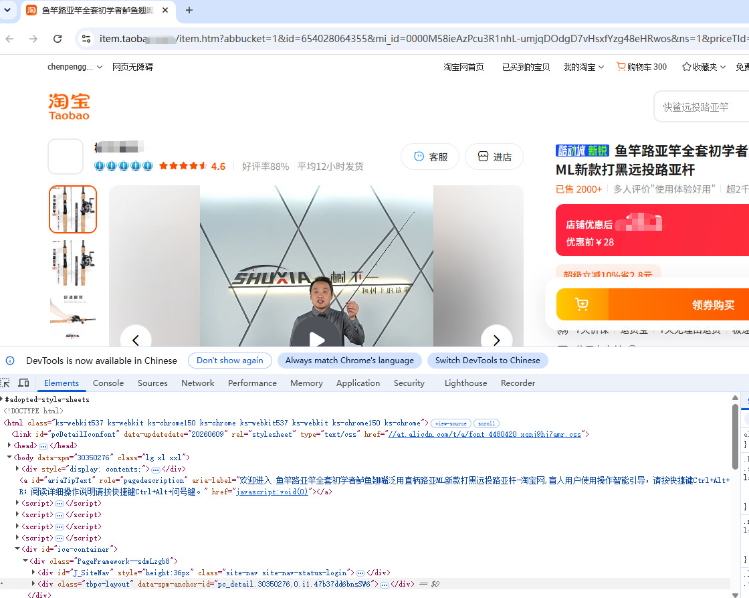749x598 pixels.
Task: Expand the chenpengg... account dropdown
Action: coord(75,67)
